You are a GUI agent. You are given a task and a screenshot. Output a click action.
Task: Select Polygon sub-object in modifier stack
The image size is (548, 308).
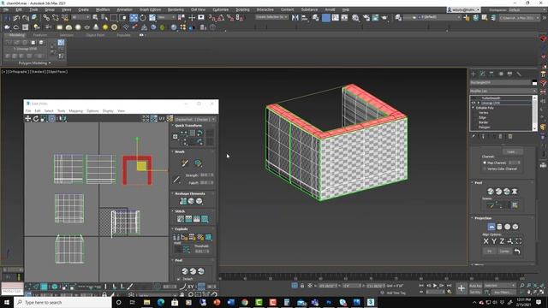[x=484, y=127]
